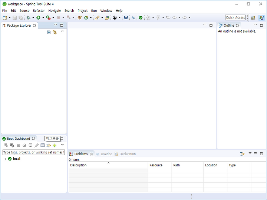
Task: Open the Forward history dropdown arrow
Action: 189,17
